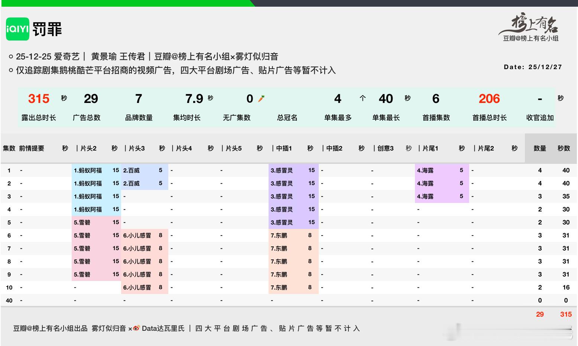
Task: Click 豆瓣@榜上有名小组出品 in the footer
Action: point(51,329)
